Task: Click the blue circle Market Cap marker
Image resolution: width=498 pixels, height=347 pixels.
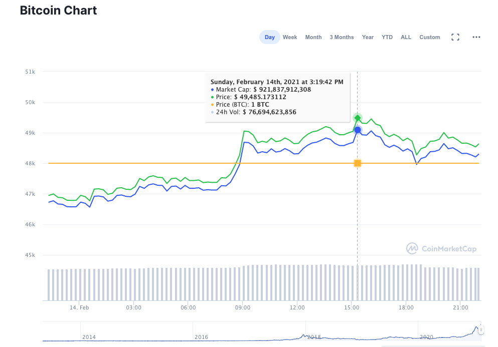Action: pos(358,130)
